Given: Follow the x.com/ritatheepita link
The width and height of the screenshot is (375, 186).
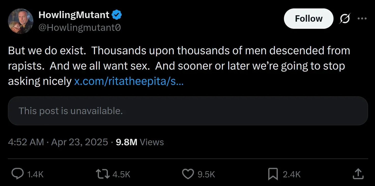Looking at the screenshot, I should point(128,81).
